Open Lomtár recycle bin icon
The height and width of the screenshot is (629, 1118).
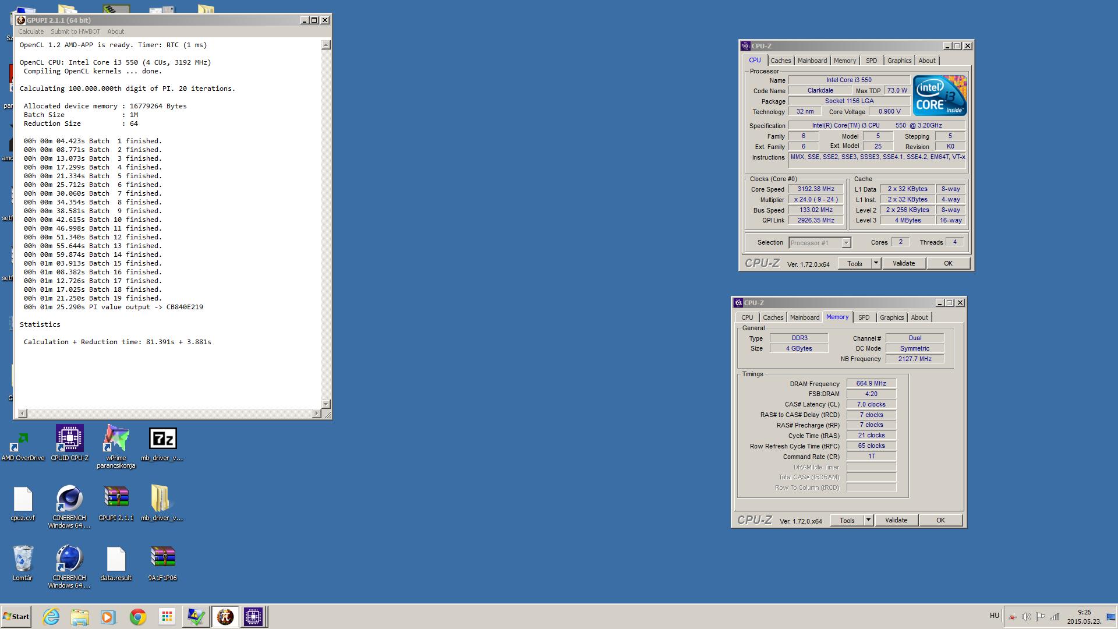pos(23,563)
